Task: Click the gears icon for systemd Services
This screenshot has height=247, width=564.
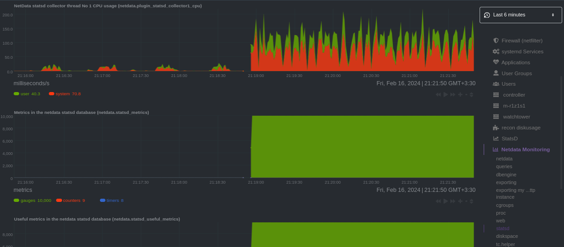Action: [496, 51]
